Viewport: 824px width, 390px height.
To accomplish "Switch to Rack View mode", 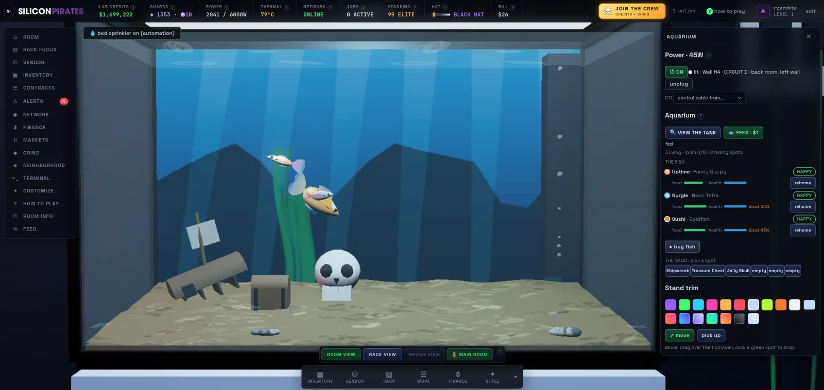I will [x=382, y=354].
